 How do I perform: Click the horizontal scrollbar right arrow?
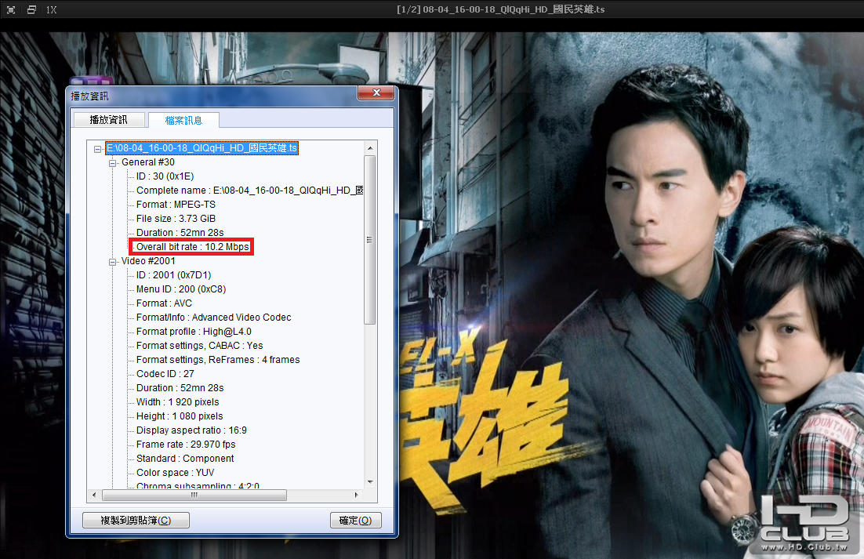pos(357,495)
